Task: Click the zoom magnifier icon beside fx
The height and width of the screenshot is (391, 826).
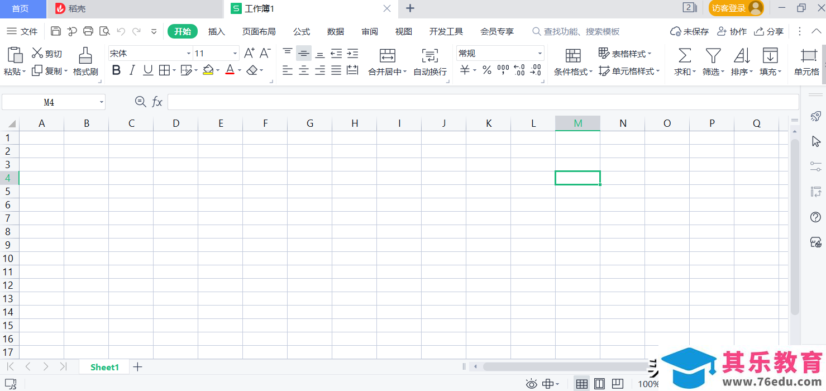Action: tap(141, 102)
